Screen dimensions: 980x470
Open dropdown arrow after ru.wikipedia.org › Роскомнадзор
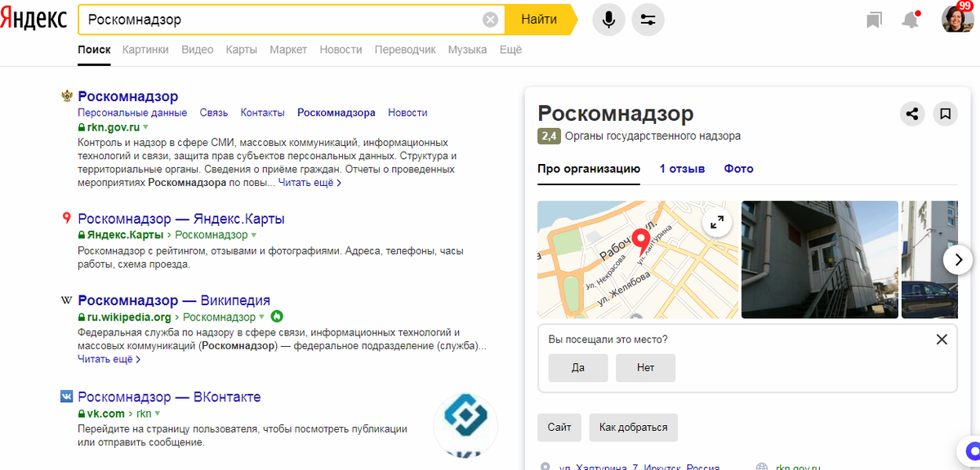pyautogui.click(x=262, y=317)
